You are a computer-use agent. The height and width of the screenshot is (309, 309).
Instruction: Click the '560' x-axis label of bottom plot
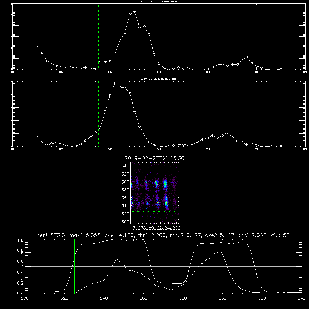point(143,298)
